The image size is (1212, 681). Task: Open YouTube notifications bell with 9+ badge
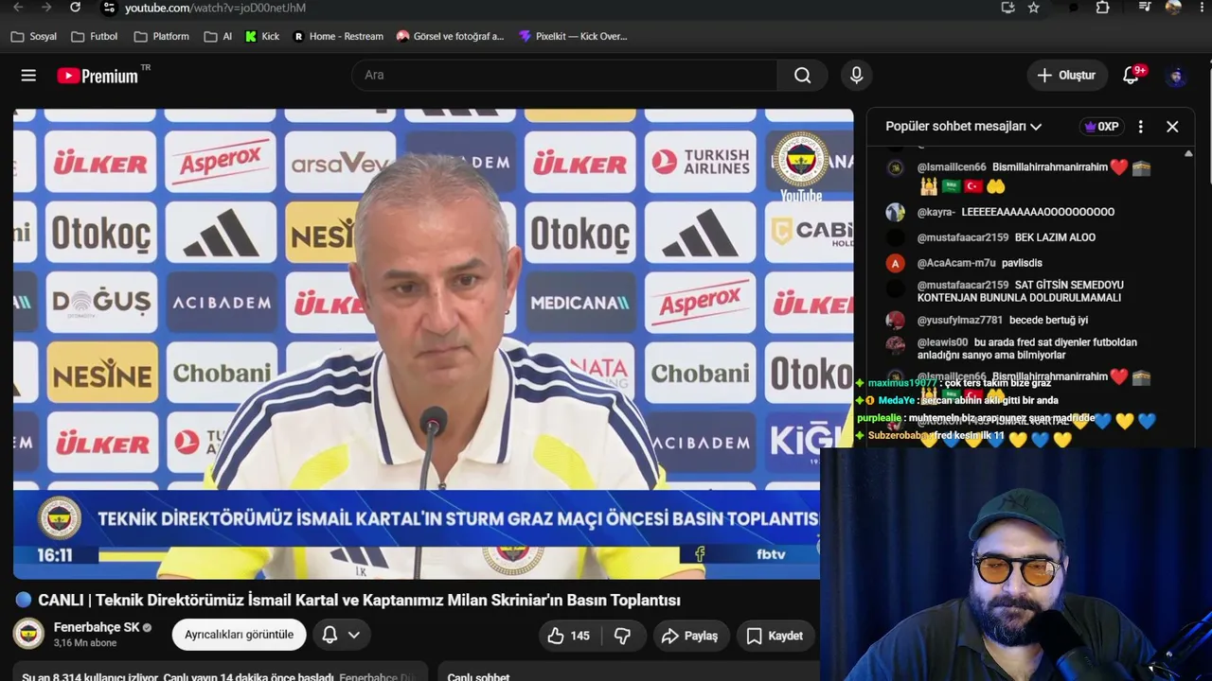click(x=1132, y=76)
